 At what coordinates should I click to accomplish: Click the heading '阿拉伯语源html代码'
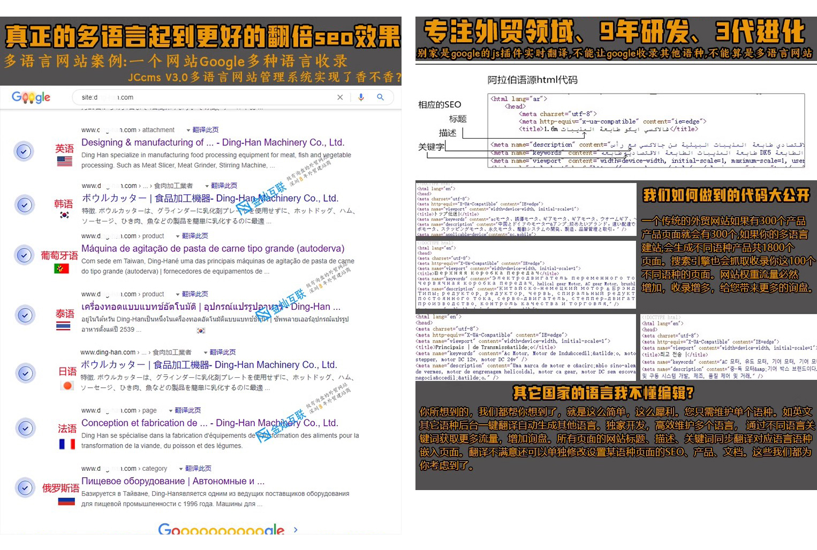532,80
